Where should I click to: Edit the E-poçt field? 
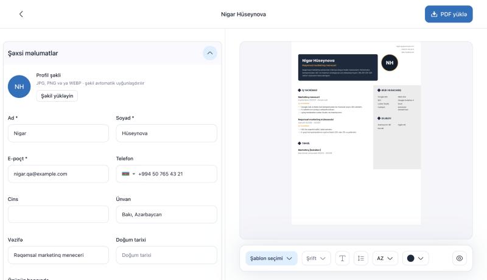[x=58, y=174]
